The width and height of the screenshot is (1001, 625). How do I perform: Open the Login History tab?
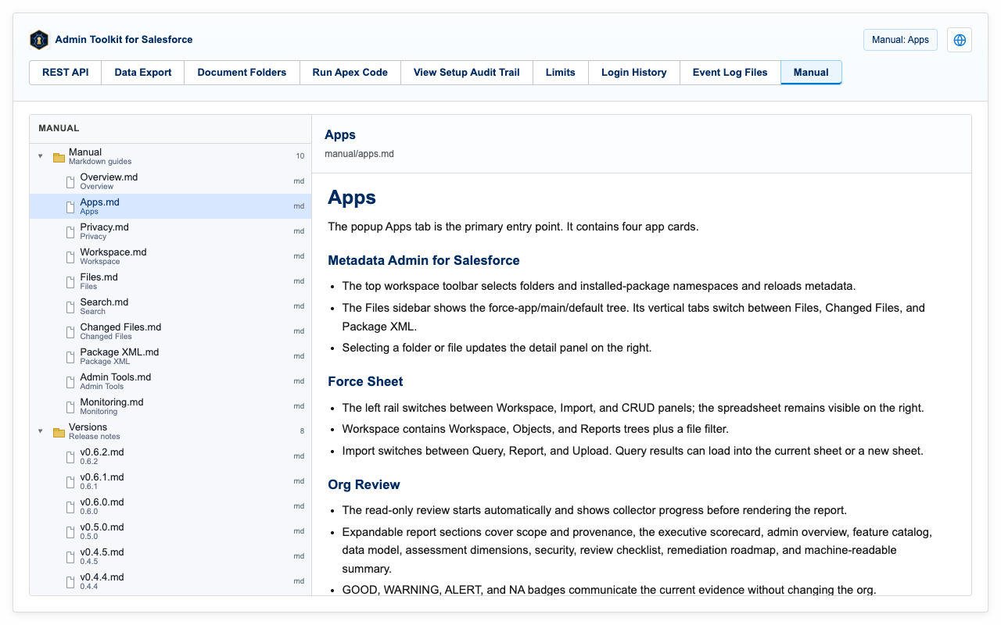[634, 73]
